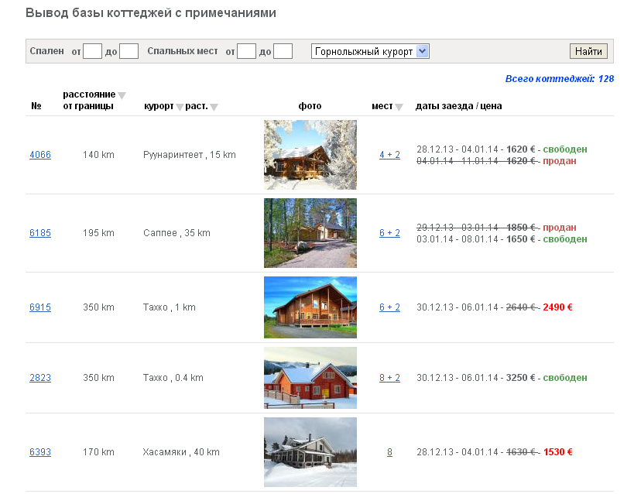
Task: Open cottage 6915 link
Action: click(x=40, y=307)
